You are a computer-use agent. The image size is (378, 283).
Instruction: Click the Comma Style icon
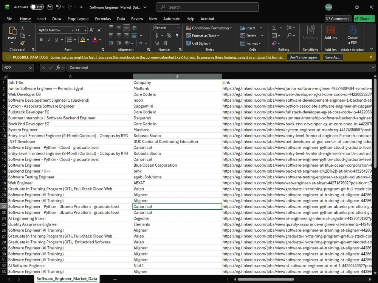(x=177, y=36)
